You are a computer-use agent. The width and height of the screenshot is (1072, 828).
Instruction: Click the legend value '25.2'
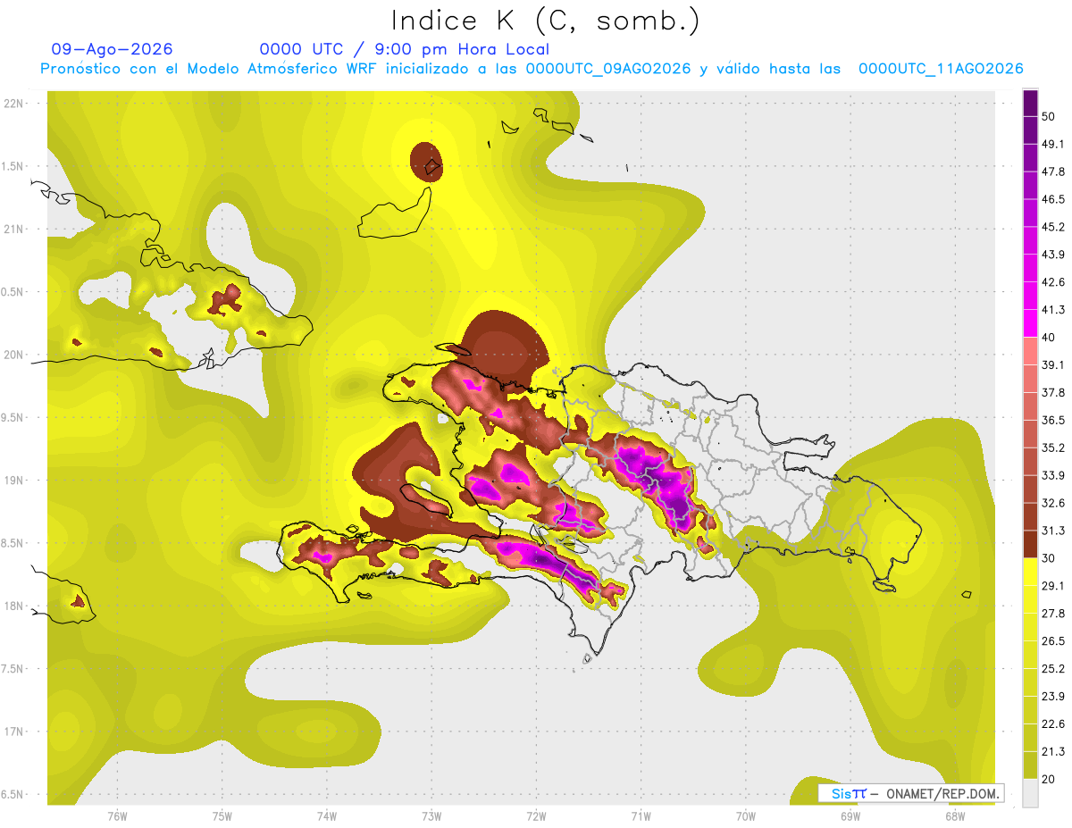(1053, 669)
